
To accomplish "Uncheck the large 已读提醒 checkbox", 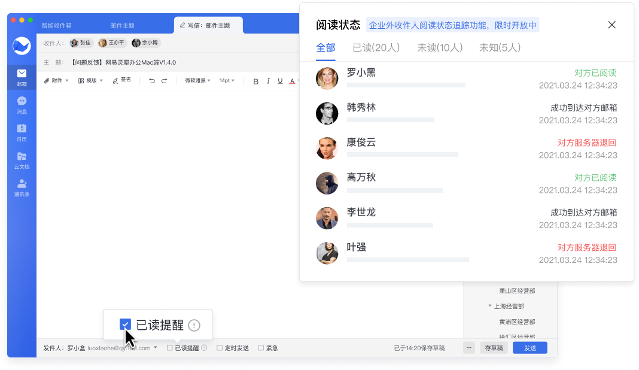I will 125,325.
